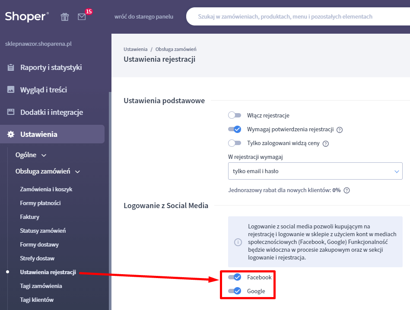
Task: Select Ustawienia rejestracji in sidebar
Action: 48,272
